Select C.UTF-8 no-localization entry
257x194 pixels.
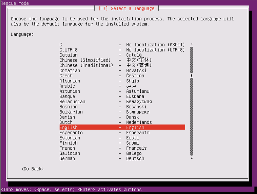tap(122, 50)
